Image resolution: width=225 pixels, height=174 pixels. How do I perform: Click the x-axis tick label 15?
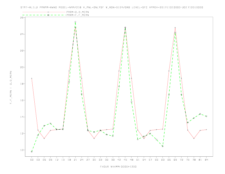click(63, 160)
